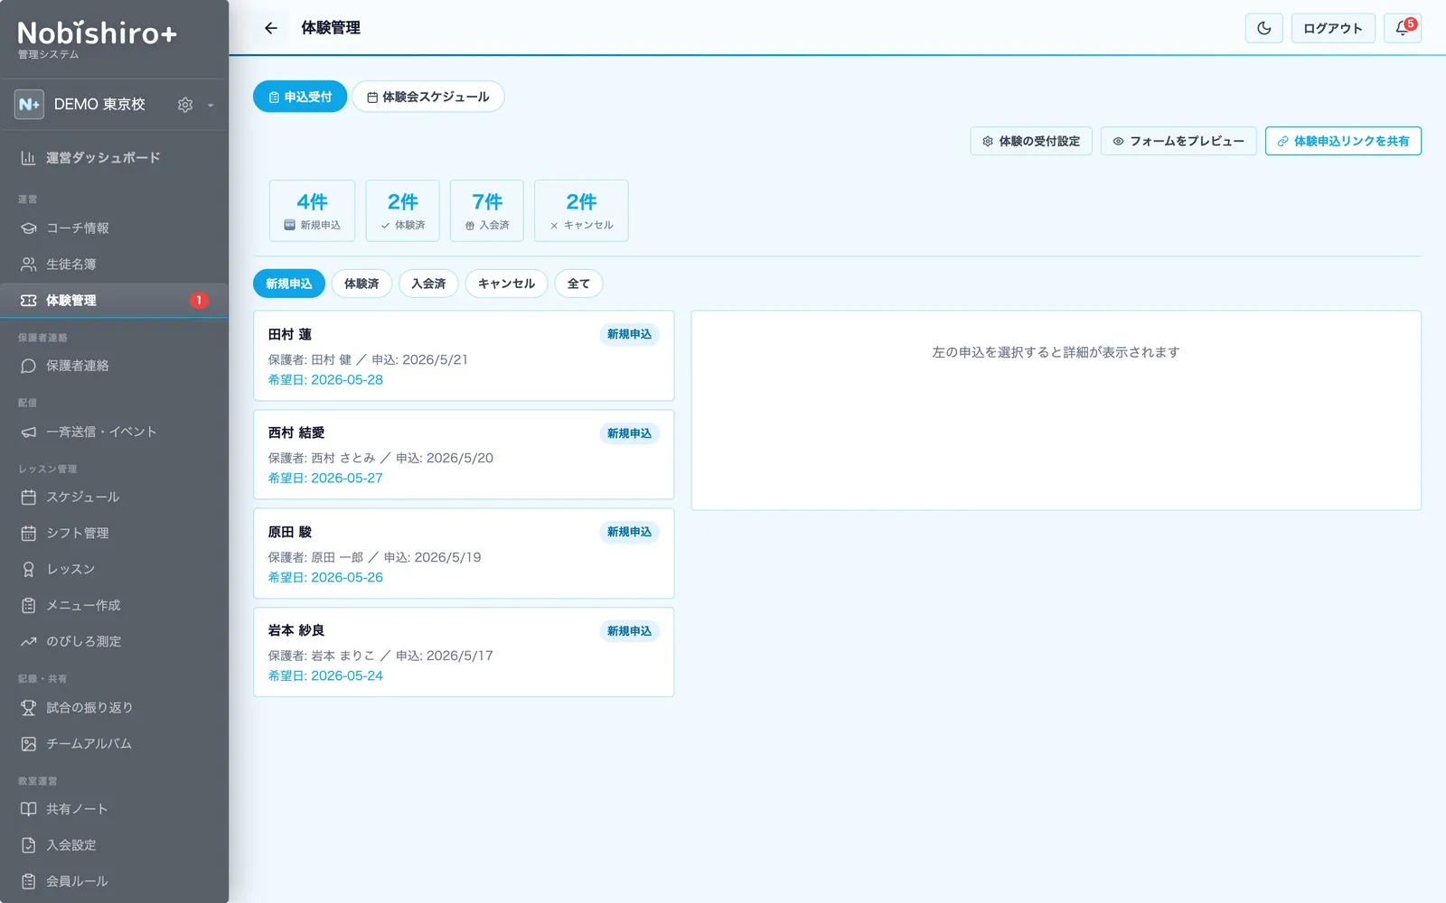
Task: Open 試合の振り返り in sidebar
Action: click(114, 707)
